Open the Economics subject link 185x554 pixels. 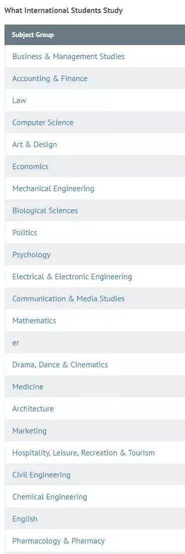pos(30,167)
